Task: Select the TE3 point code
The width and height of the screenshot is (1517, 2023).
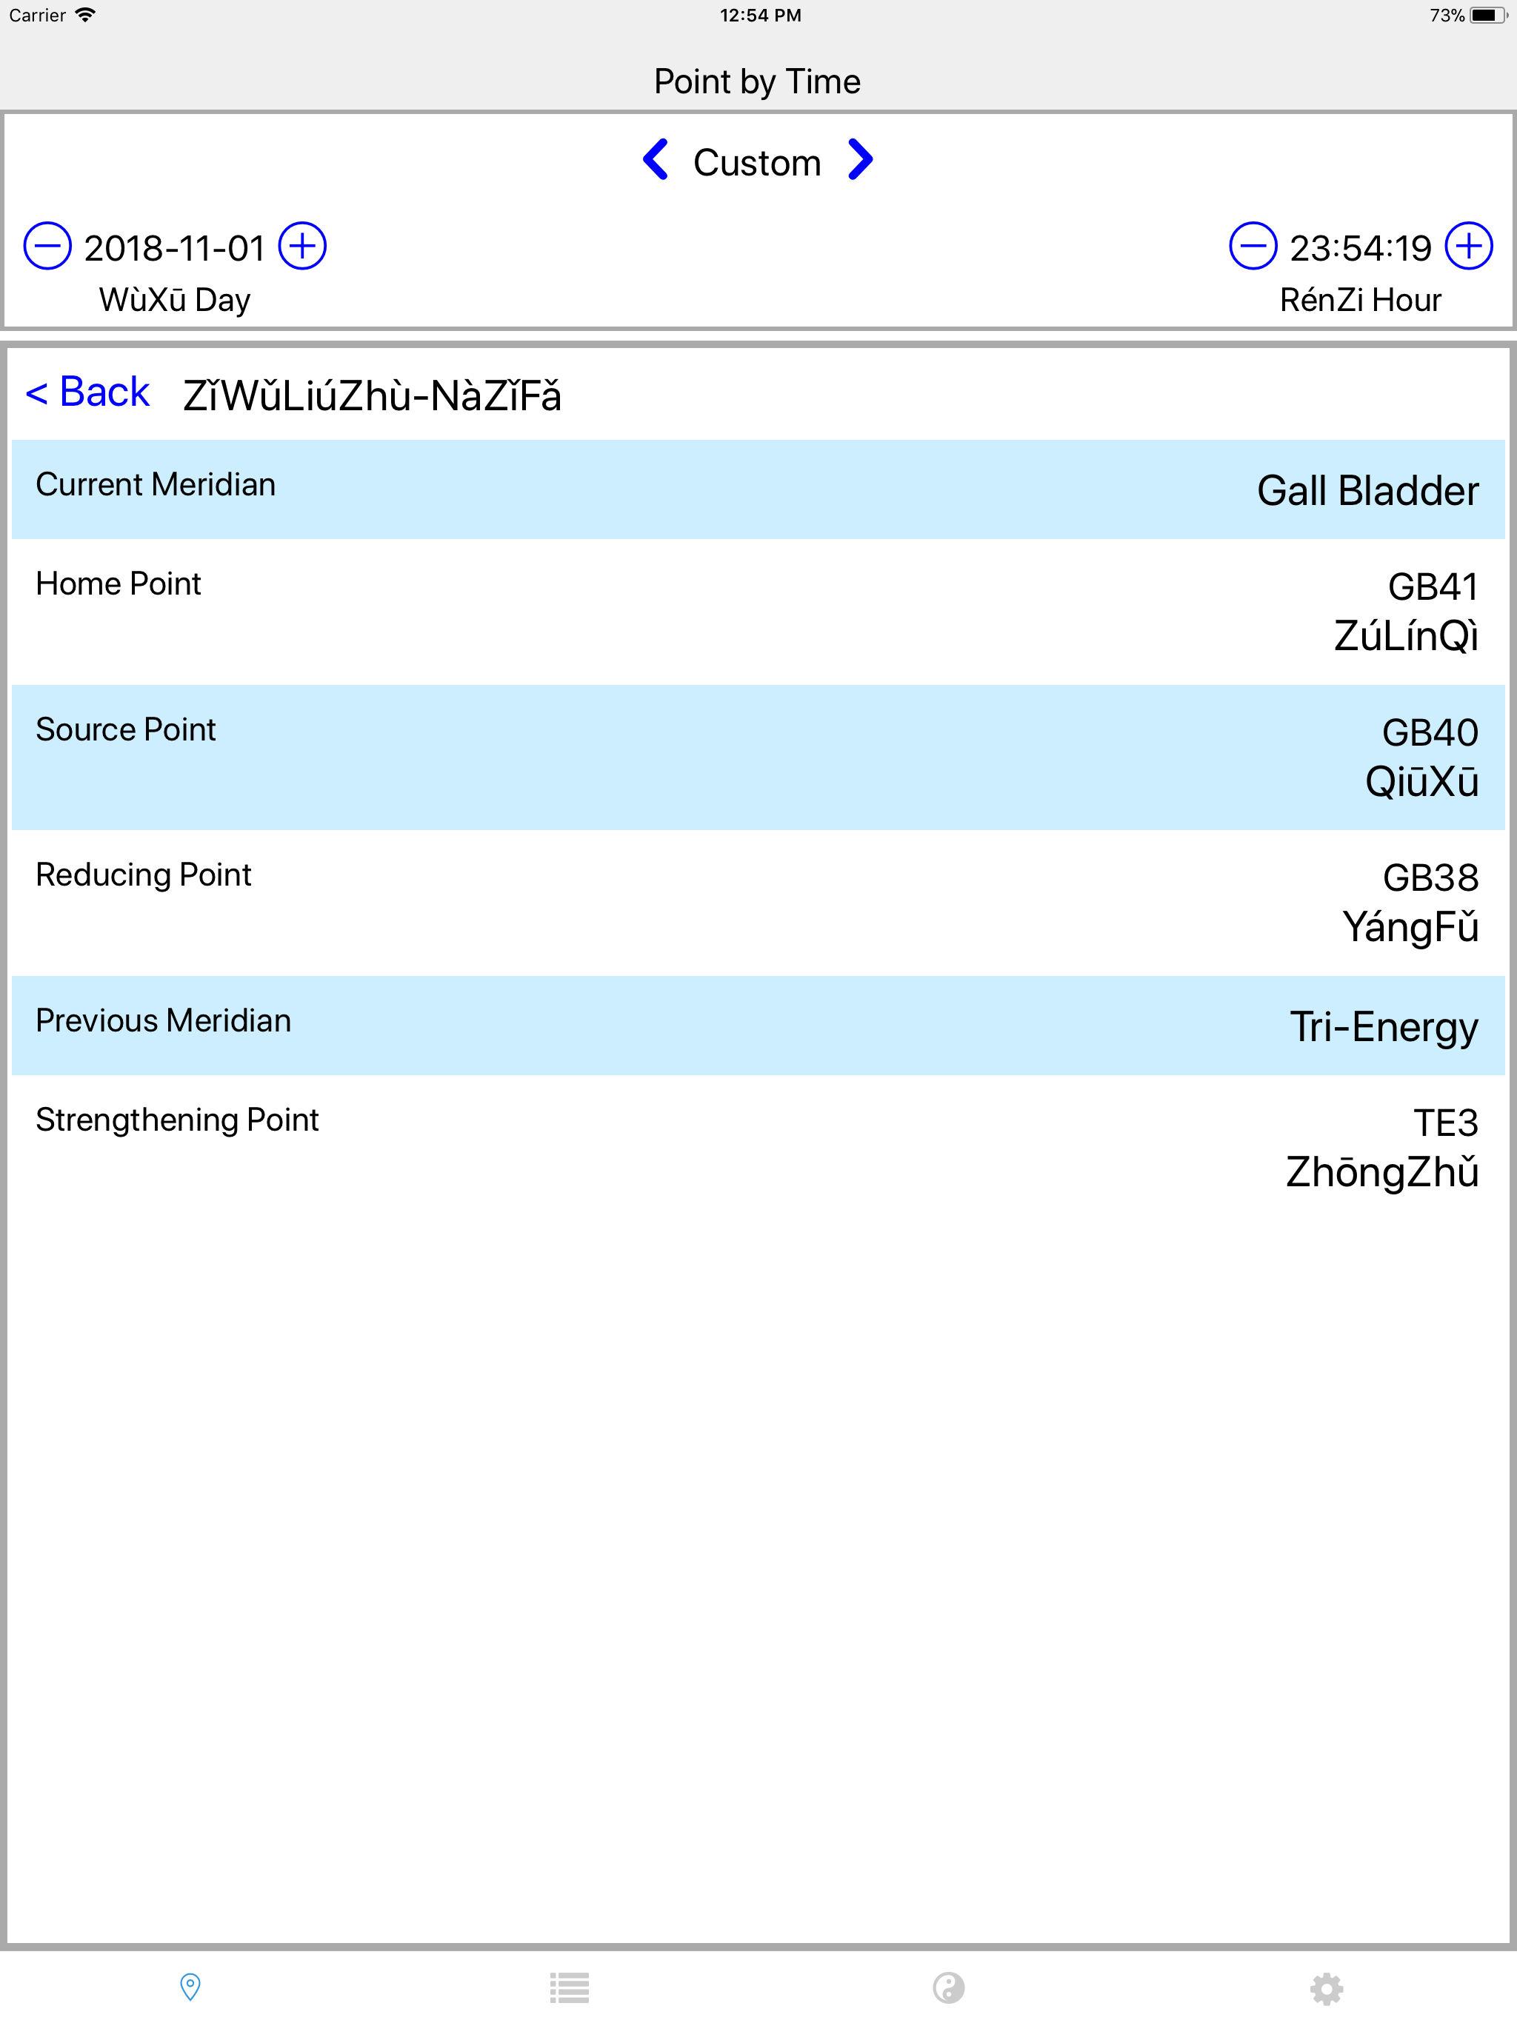Action: click(x=1446, y=1123)
